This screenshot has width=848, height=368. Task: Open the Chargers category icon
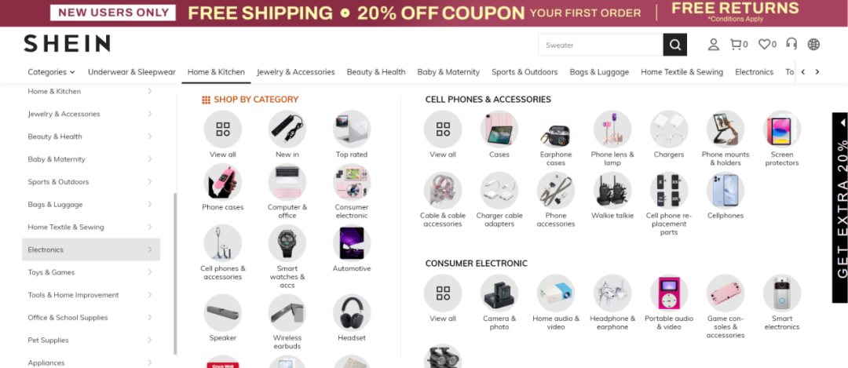tap(669, 129)
